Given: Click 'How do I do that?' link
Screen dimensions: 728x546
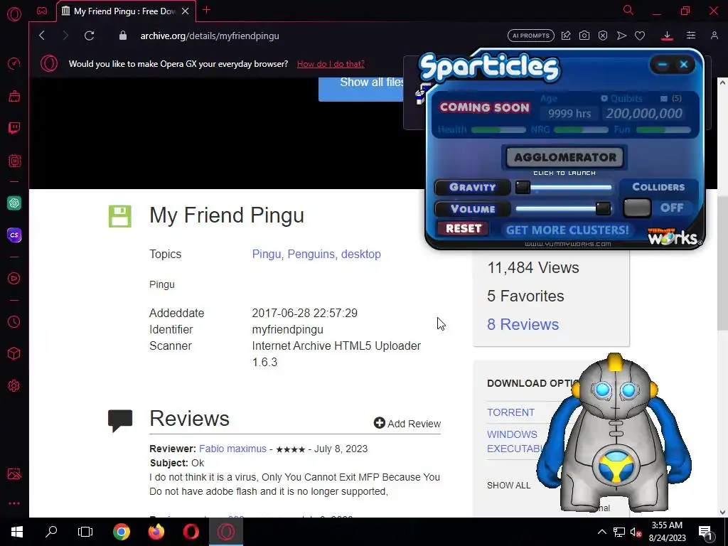Looking at the screenshot, I should (x=331, y=64).
